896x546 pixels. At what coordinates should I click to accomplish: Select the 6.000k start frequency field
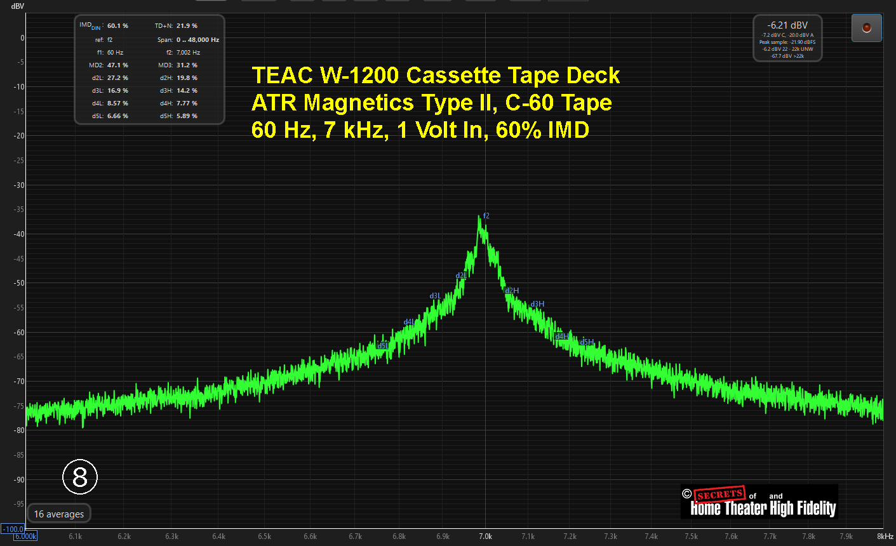pyautogui.click(x=25, y=536)
